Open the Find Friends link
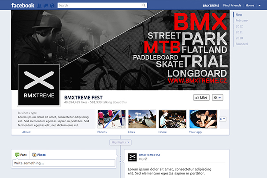Screen dimensions: 267x178 click(x=232, y=5)
